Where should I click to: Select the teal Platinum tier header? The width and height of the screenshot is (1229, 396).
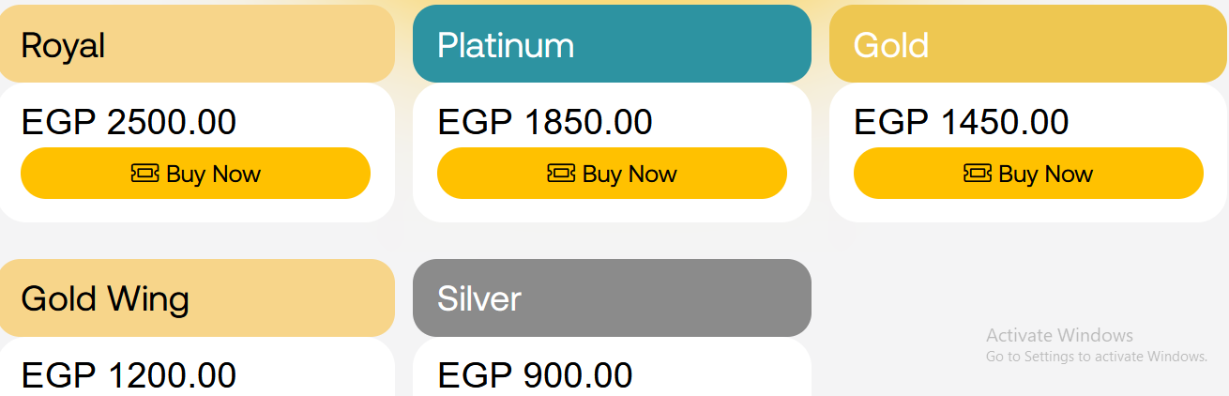(612, 44)
